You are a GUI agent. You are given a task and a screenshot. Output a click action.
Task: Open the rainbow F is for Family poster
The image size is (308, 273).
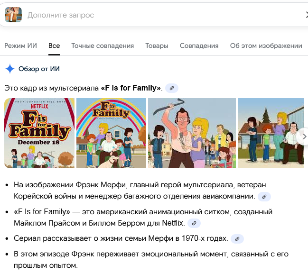[111, 133]
